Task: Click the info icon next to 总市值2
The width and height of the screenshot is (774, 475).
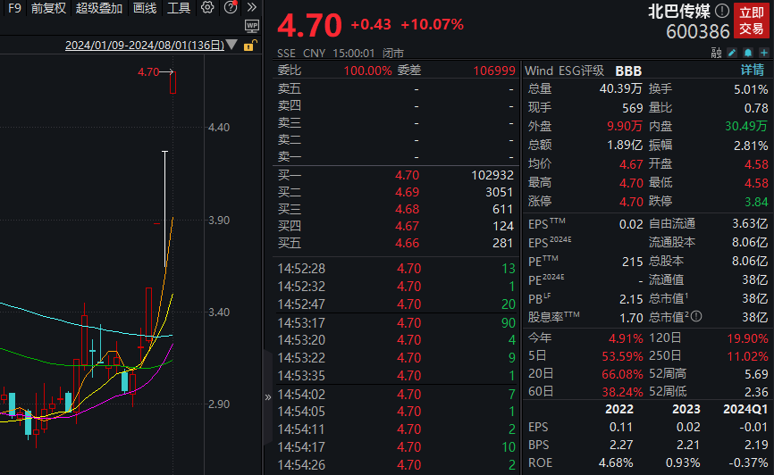Action: point(696,315)
